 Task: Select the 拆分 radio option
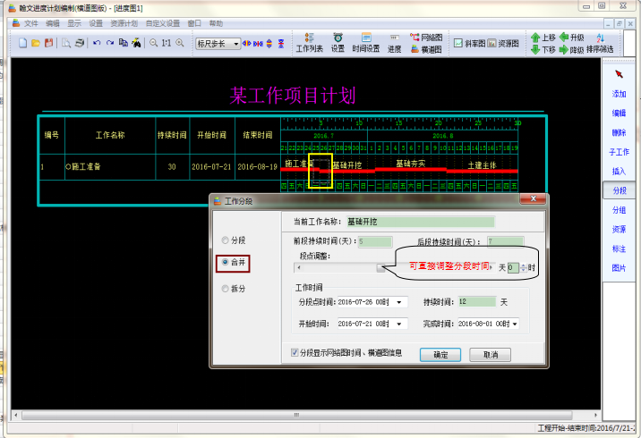click(x=225, y=289)
